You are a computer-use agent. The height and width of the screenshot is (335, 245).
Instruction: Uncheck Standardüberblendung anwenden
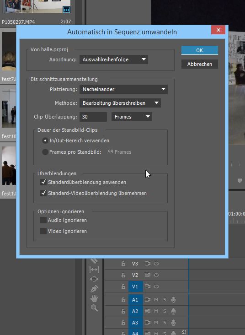[43, 182]
